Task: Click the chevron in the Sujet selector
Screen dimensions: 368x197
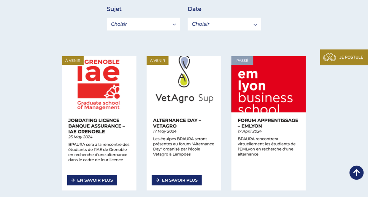Action: point(175,25)
